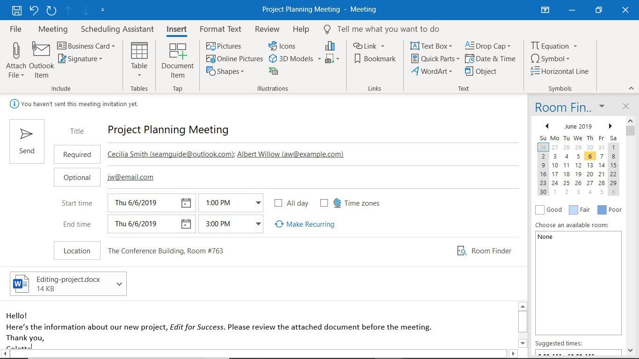Open the Date & Time inserter
Viewport: 639px width, 359px height.
490,58
